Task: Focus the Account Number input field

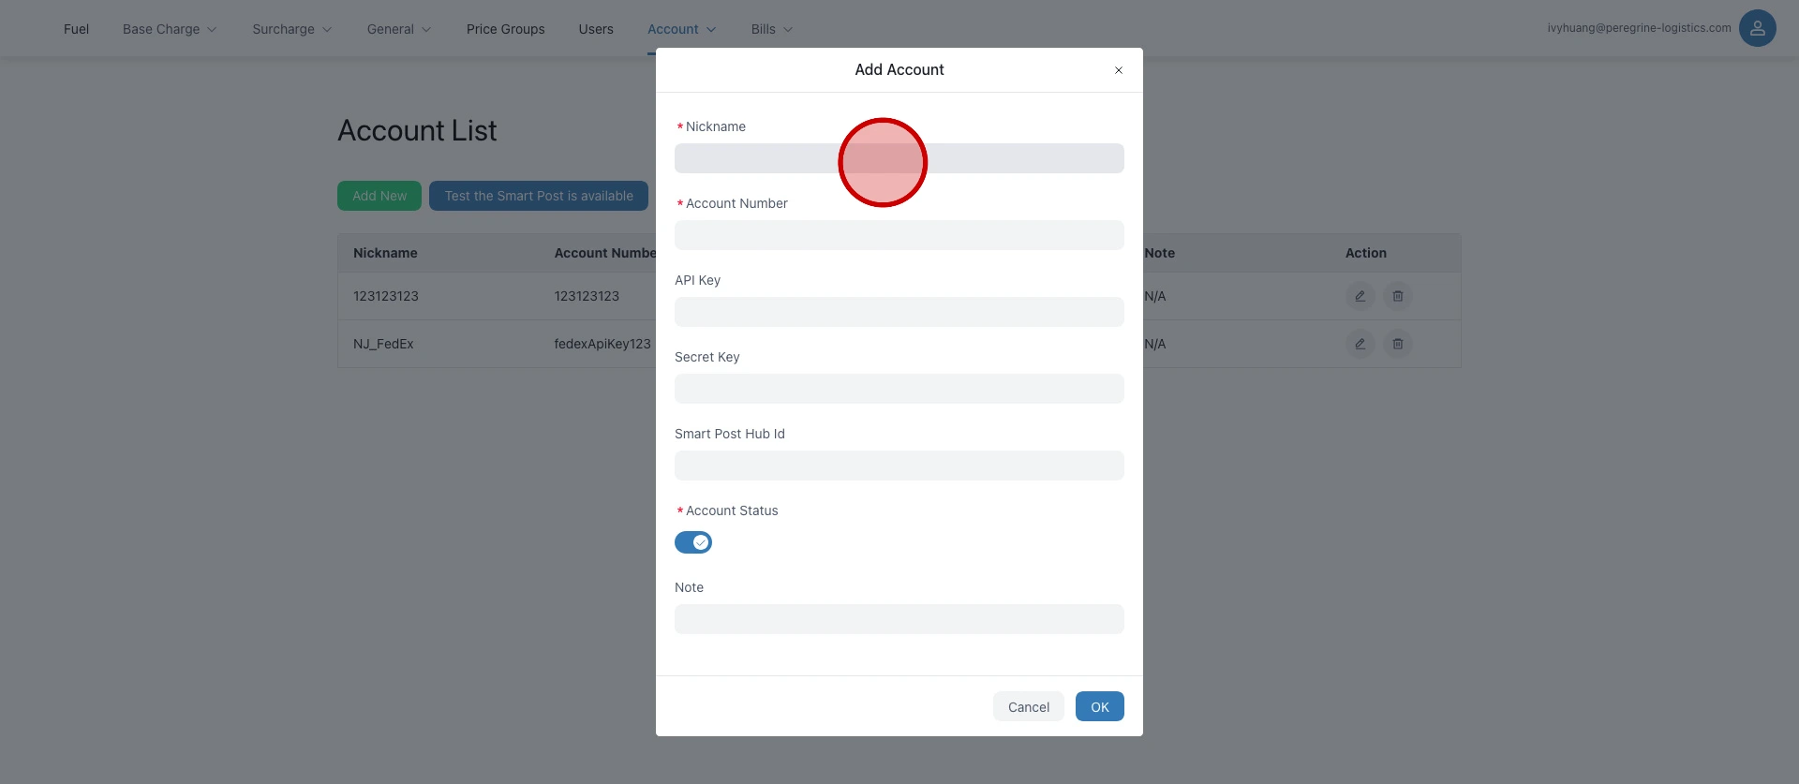Action: [899, 235]
